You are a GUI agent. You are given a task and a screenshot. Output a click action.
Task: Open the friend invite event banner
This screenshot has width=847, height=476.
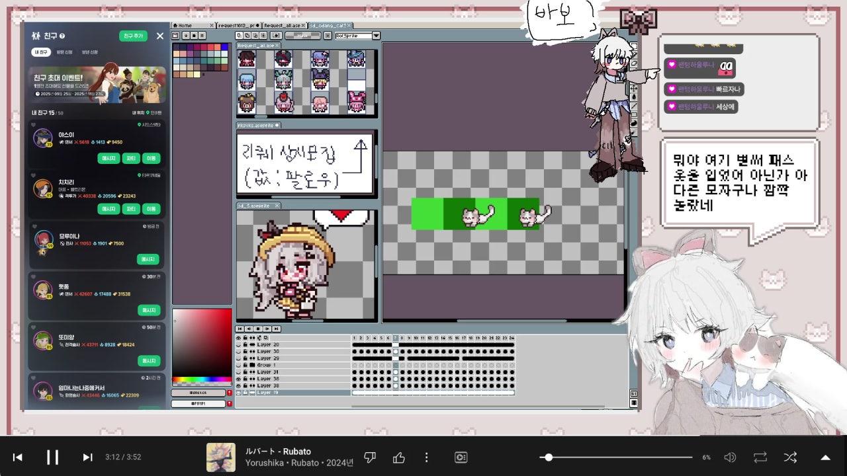click(x=97, y=84)
